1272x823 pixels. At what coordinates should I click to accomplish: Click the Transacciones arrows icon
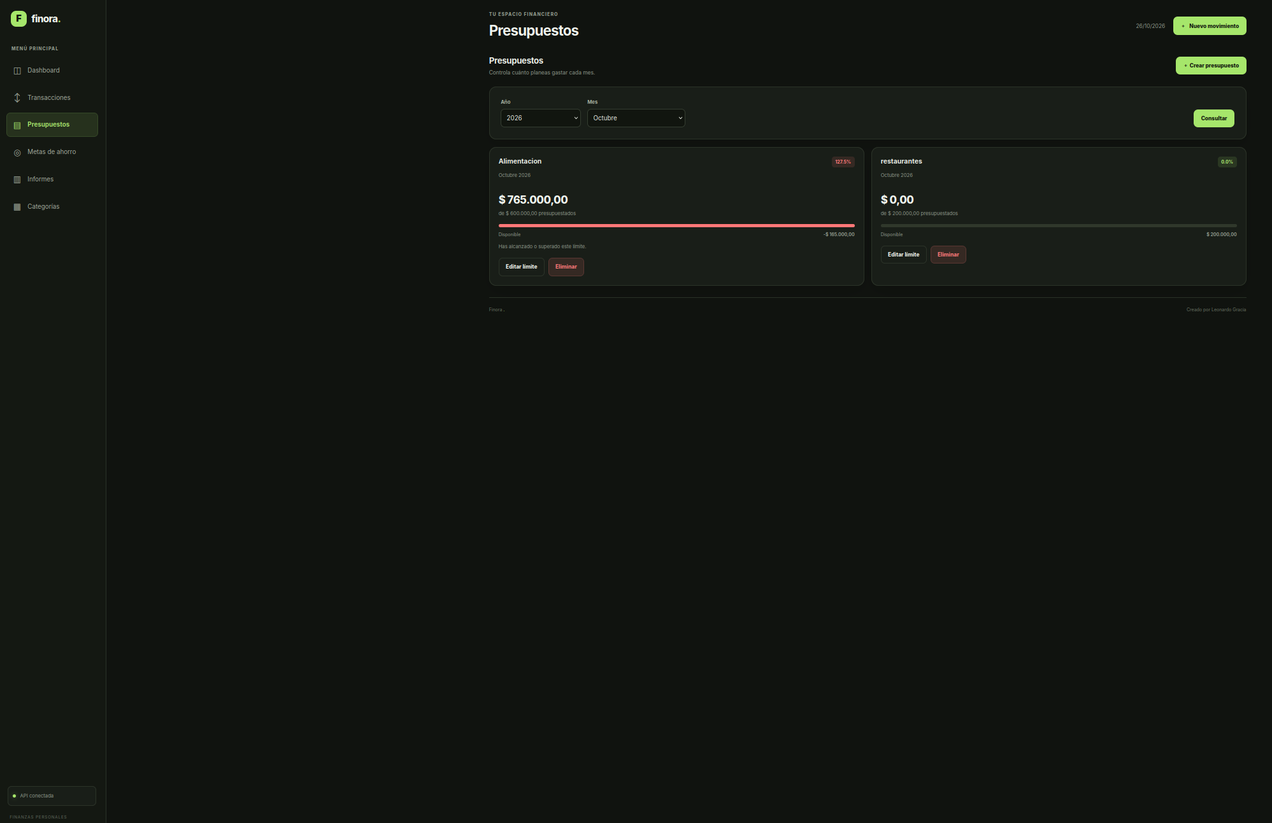tap(17, 98)
